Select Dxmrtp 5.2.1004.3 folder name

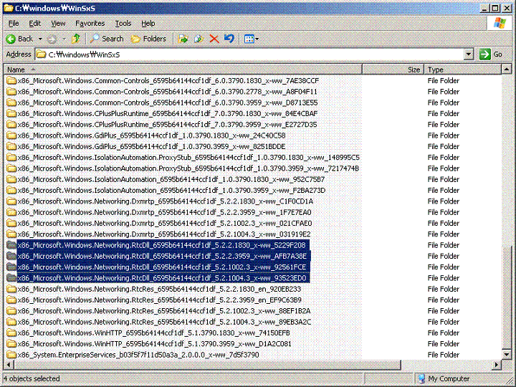coord(164,234)
